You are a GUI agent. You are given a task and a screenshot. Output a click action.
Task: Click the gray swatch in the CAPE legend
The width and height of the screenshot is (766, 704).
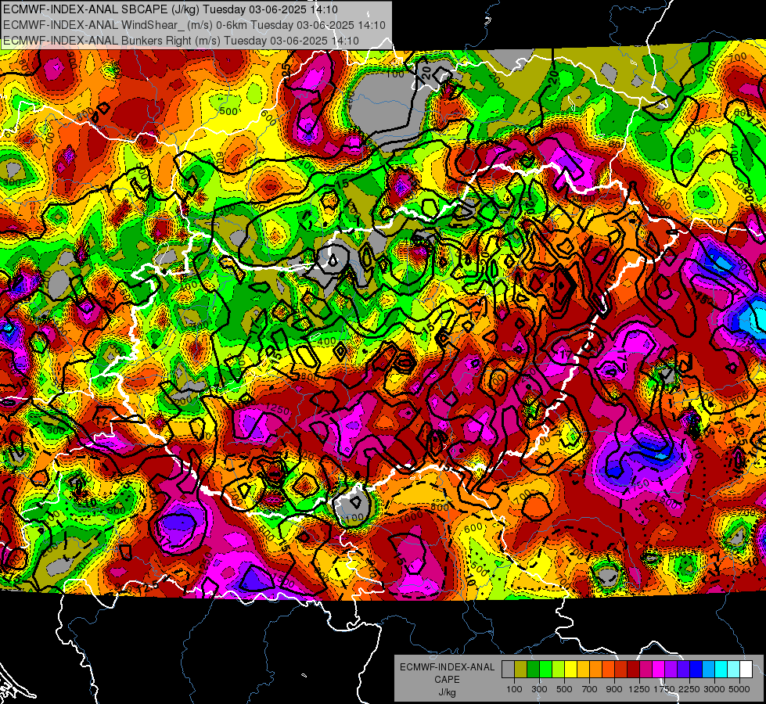click(508, 670)
